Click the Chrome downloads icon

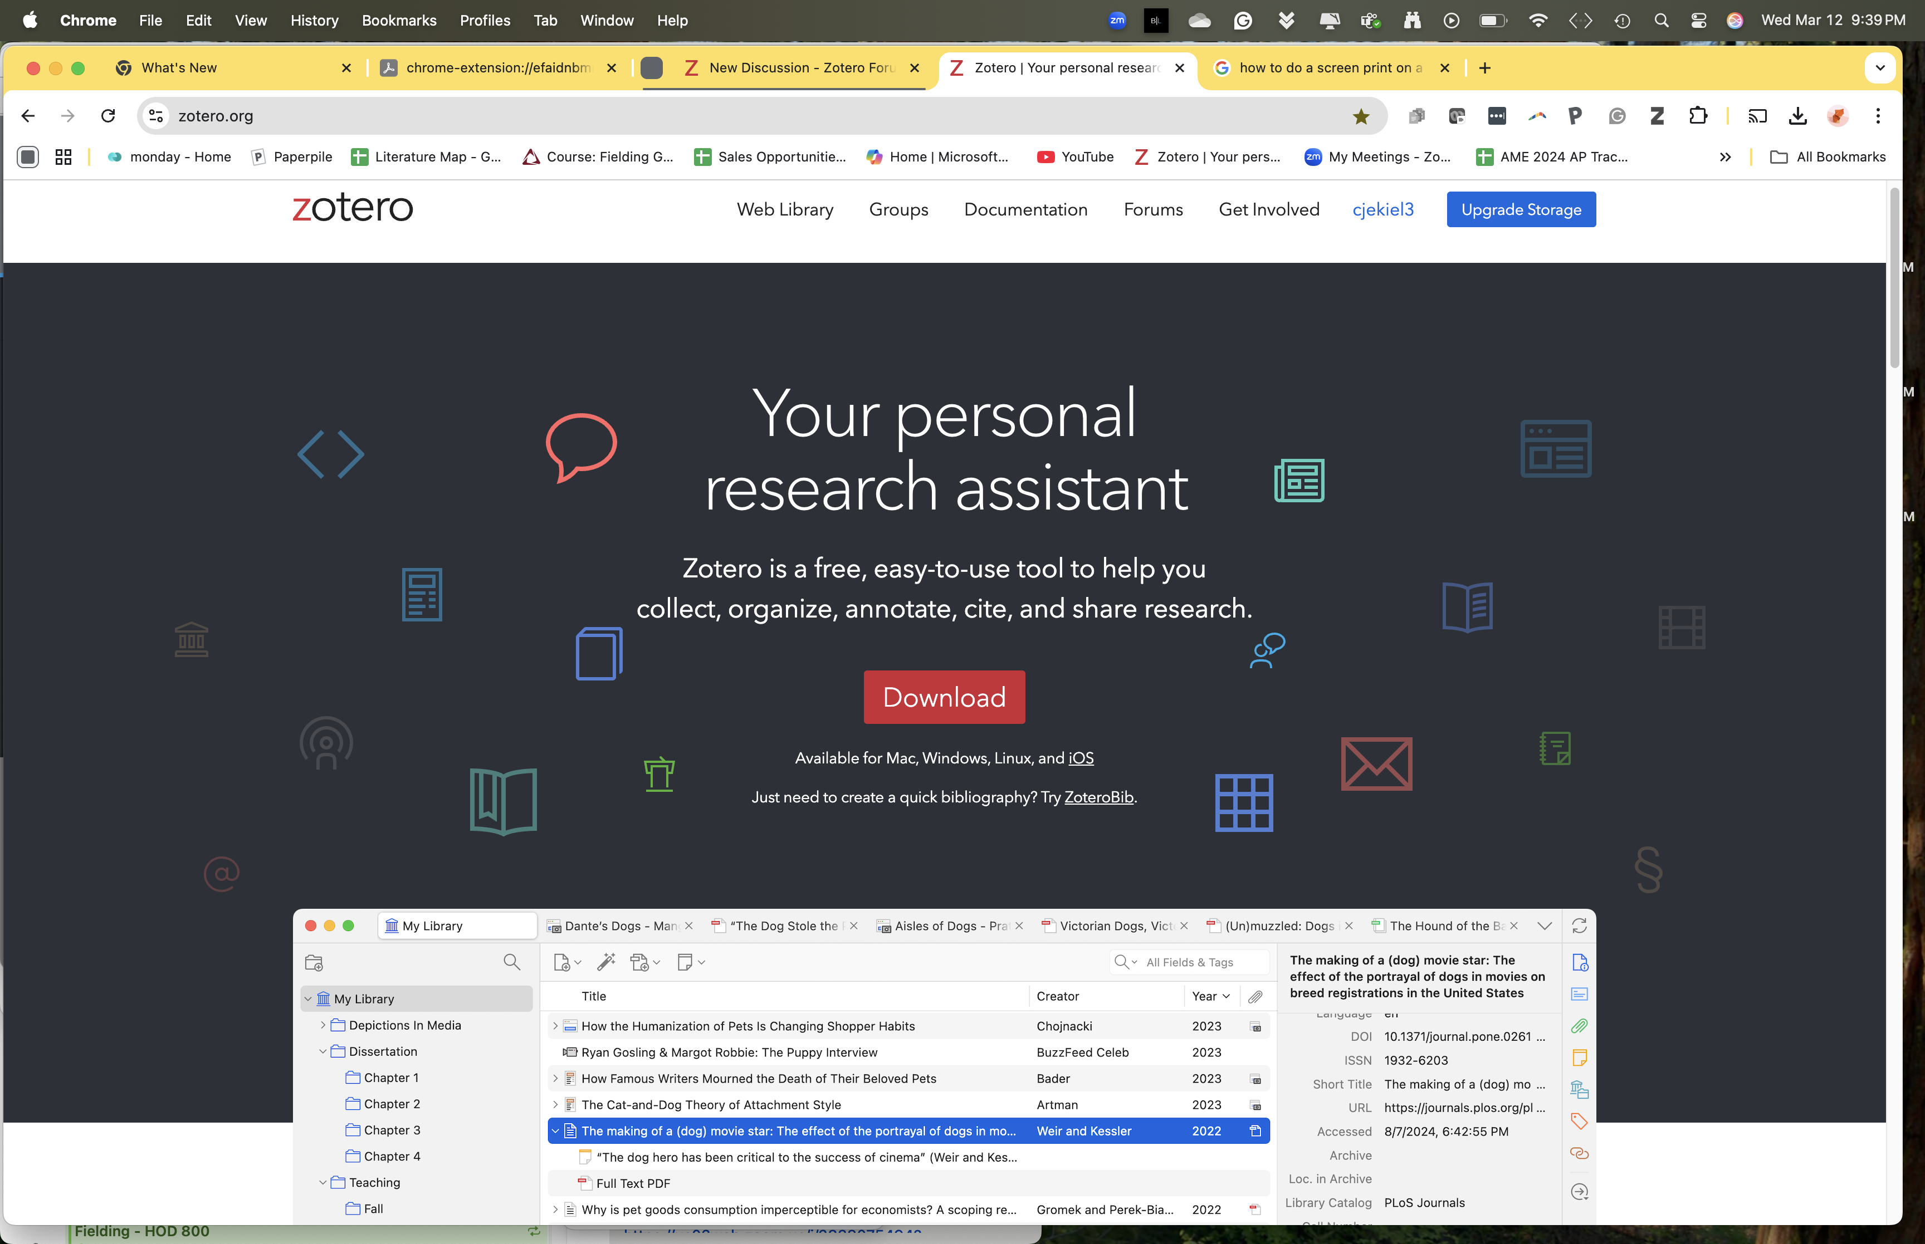click(x=1797, y=116)
